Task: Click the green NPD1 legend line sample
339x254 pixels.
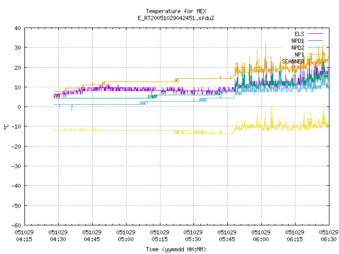Action: point(315,40)
